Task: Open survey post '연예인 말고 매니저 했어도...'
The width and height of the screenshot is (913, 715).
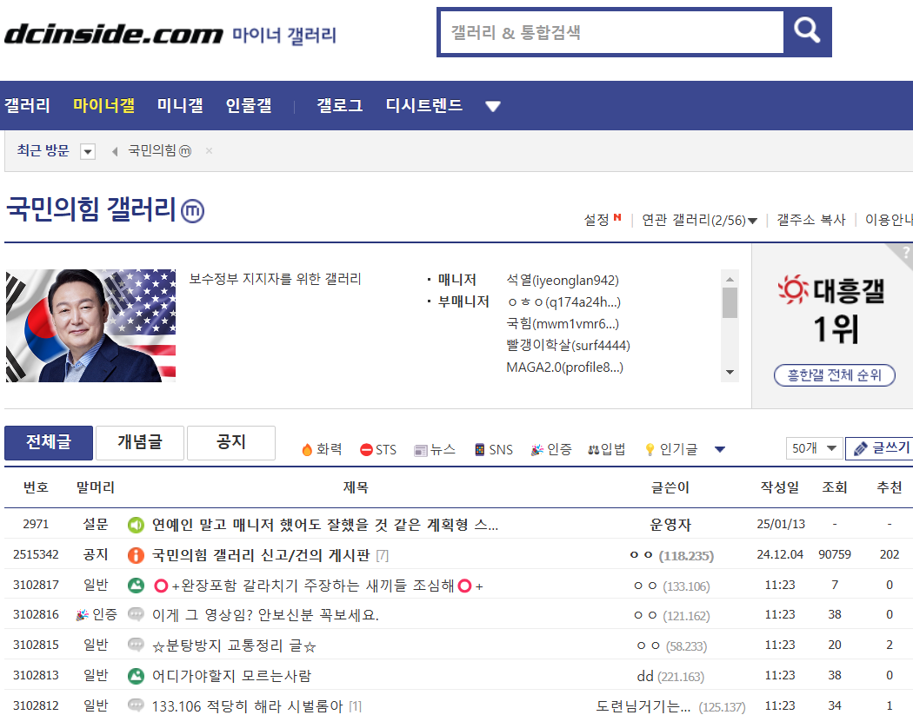Action: coord(325,526)
